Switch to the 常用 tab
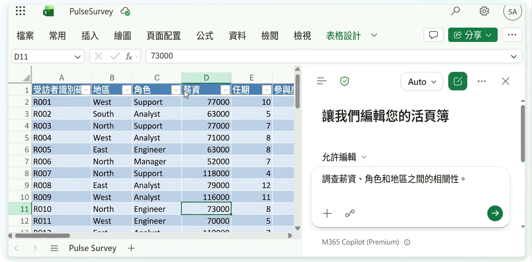 [57, 36]
